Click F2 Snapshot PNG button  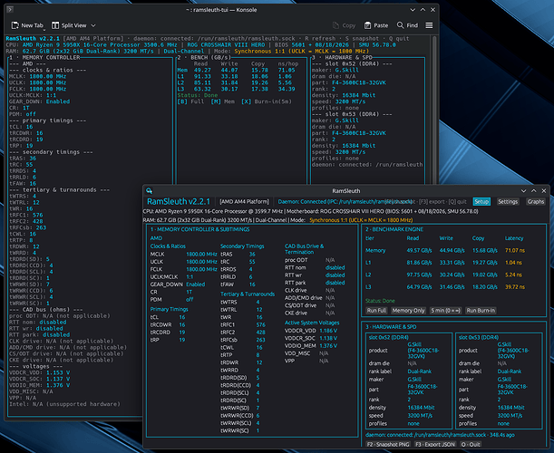[x=387, y=444]
